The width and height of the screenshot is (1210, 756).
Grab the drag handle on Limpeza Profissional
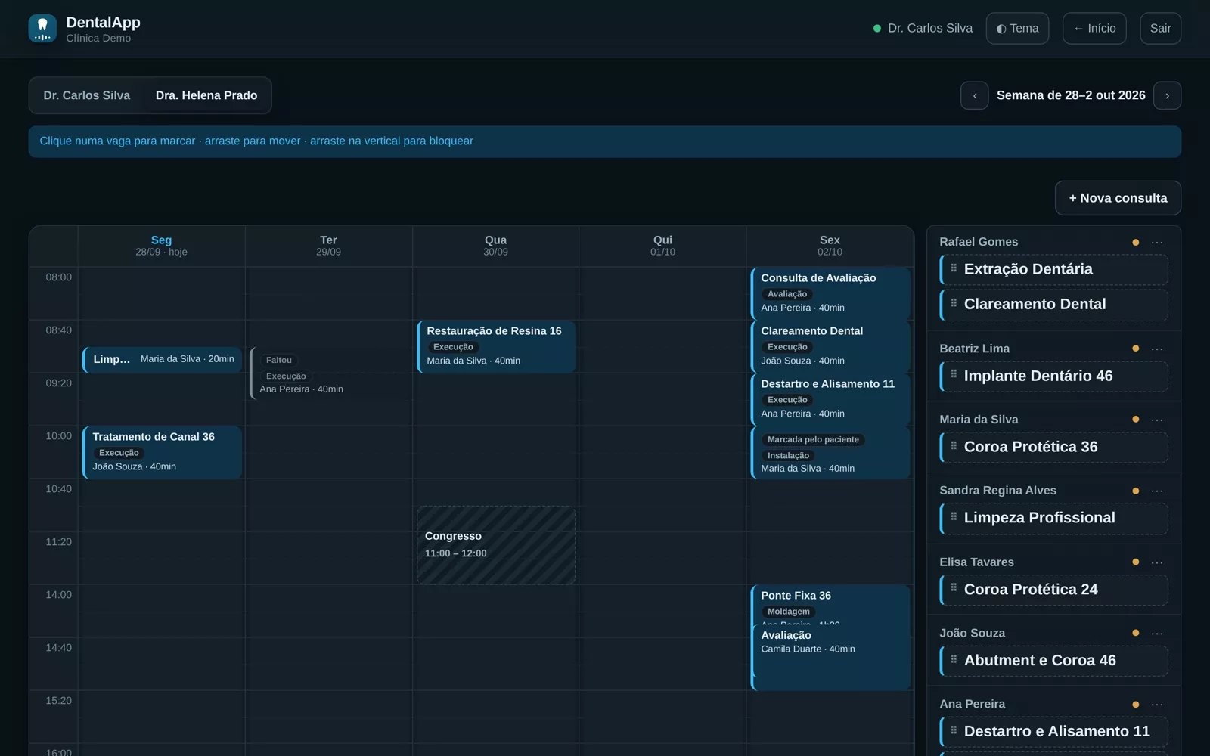pyautogui.click(x=954, y=517)
